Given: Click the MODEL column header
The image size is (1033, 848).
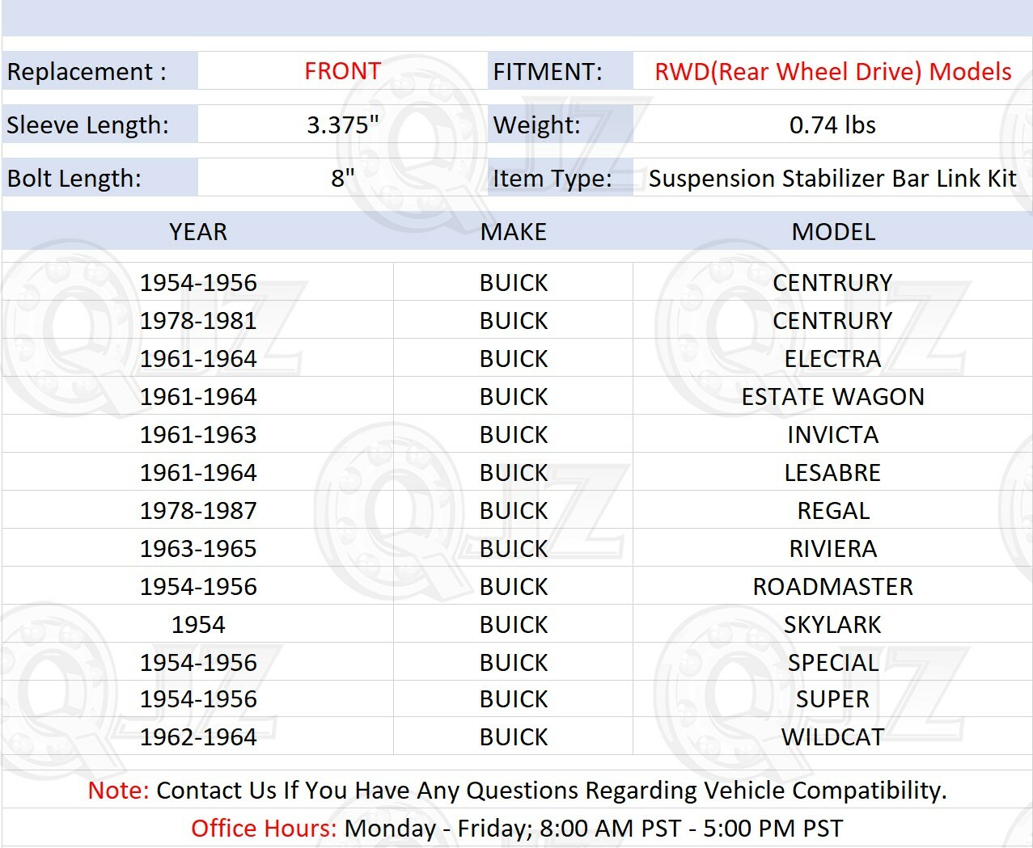Looking at the screenshot, I should (x=833, y=232).
